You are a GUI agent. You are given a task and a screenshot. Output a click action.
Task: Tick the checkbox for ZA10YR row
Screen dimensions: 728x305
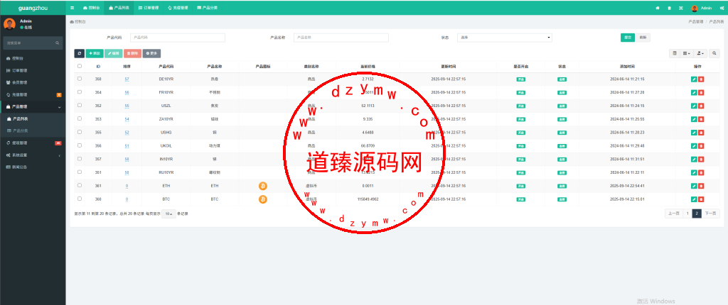(x=80, y=118)
